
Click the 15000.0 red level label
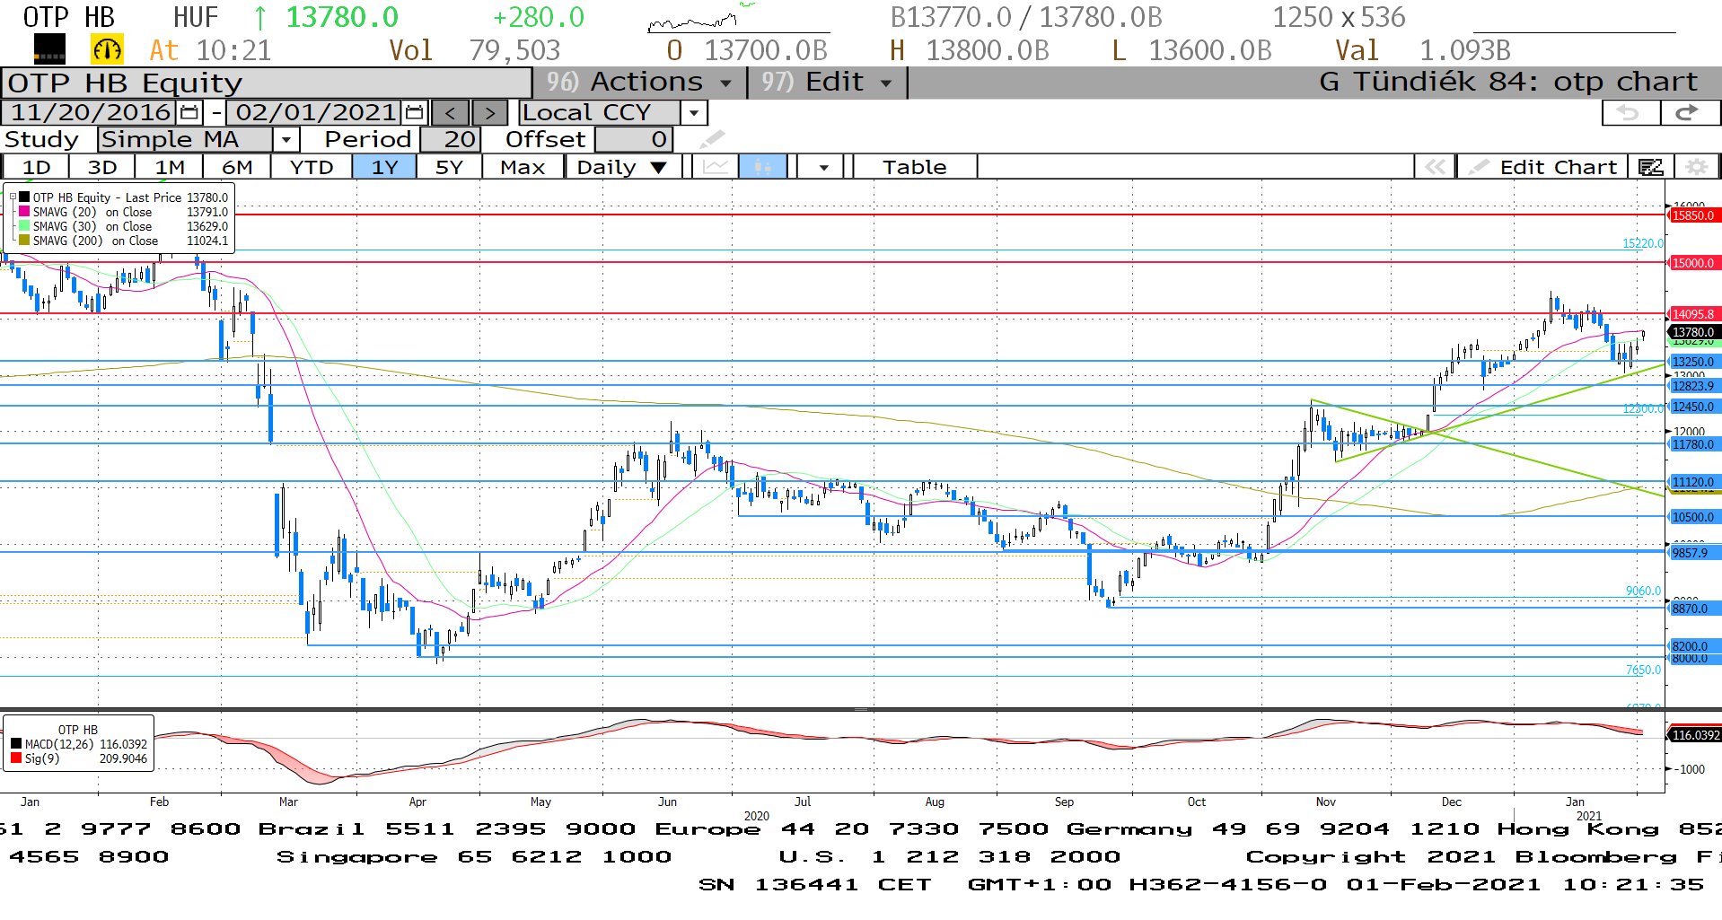pos(1693,263)
